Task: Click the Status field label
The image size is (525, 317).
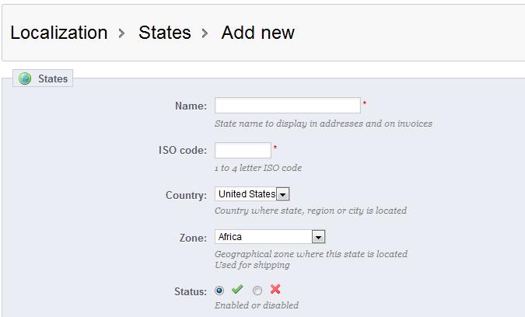Action: tap(191, 291)
